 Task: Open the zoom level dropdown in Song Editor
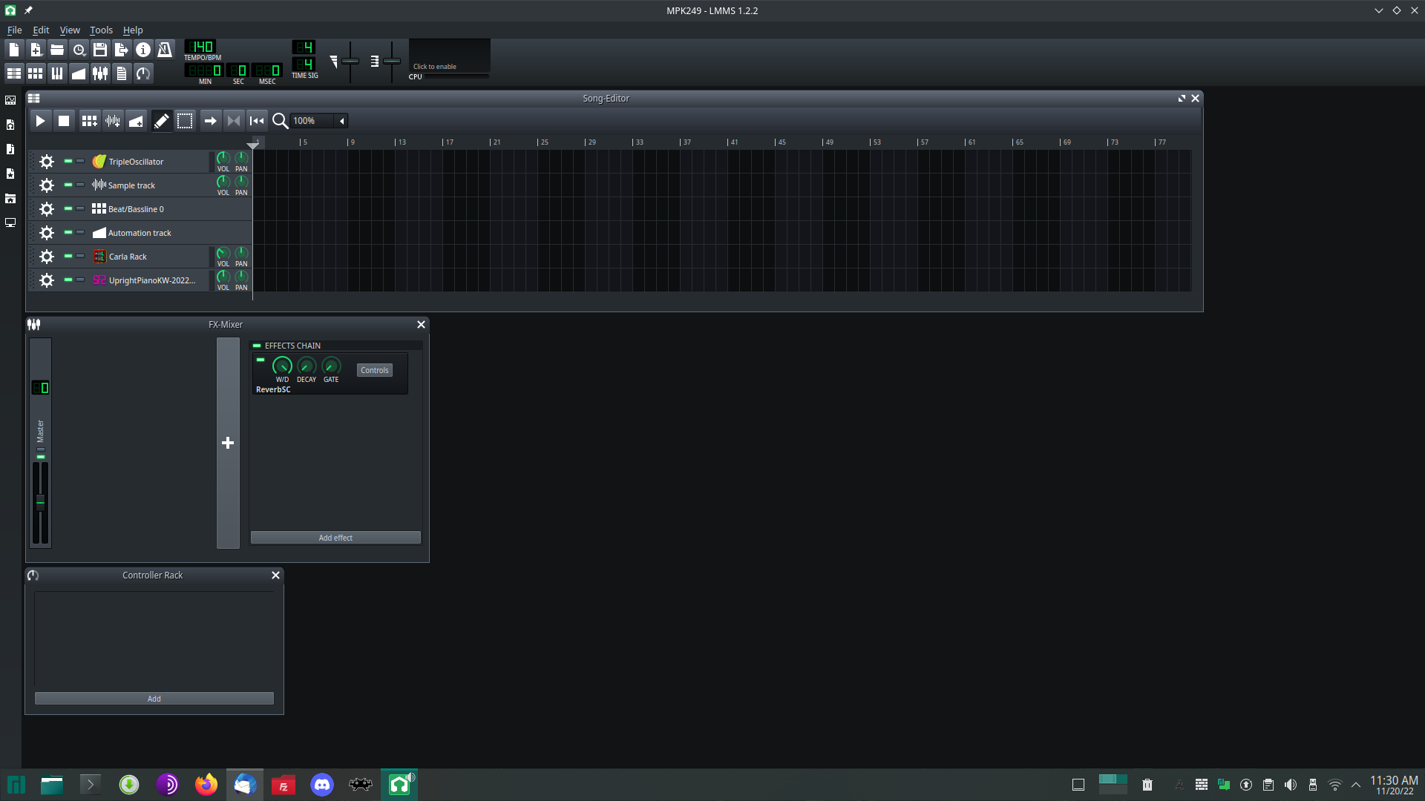point(341,120)
